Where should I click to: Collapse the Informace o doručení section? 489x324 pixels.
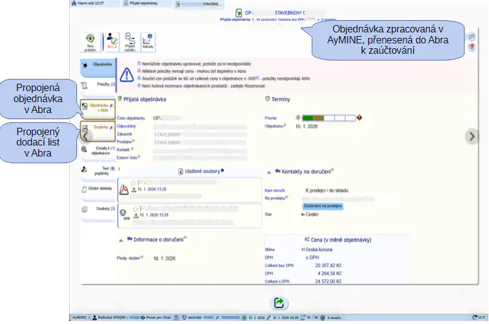pyautogui.click(x=128, y=240)
